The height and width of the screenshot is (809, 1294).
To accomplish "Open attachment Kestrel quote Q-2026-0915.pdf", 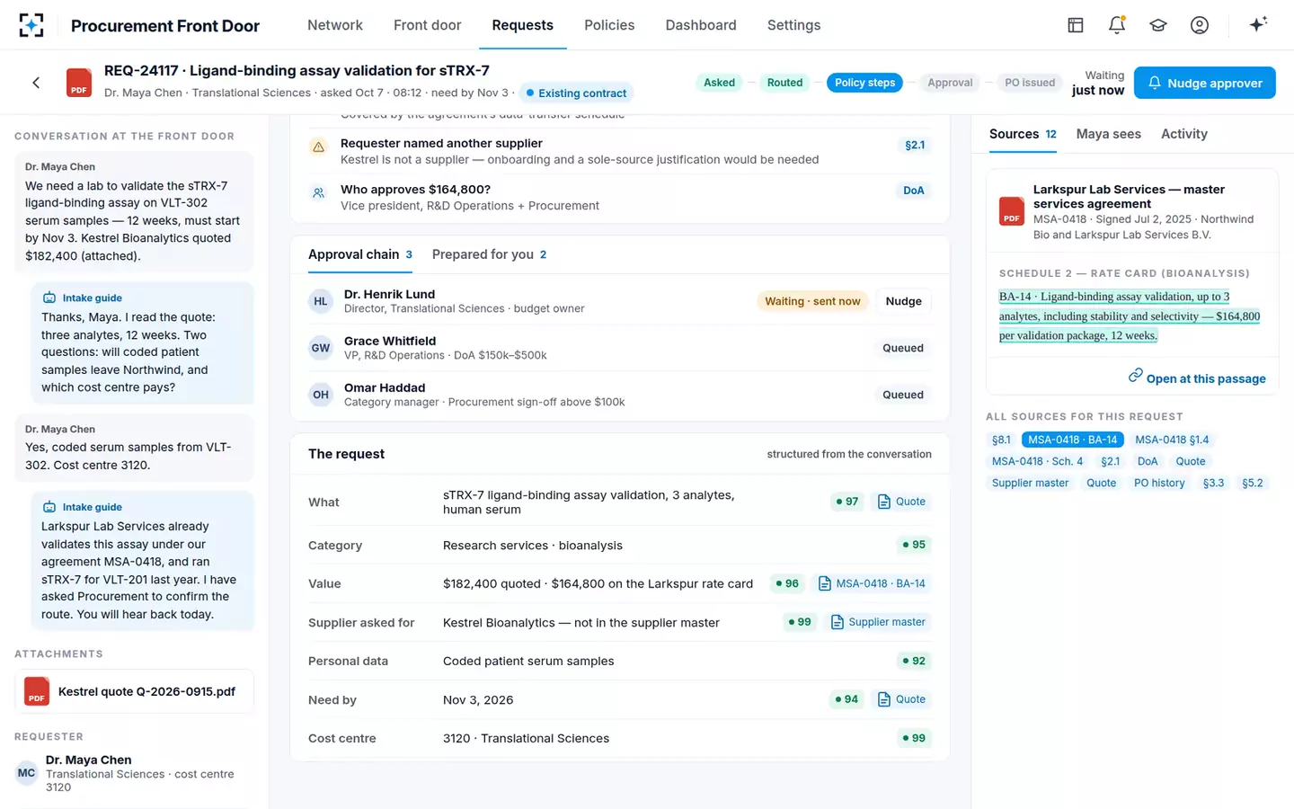I will (x=134, y=691).
